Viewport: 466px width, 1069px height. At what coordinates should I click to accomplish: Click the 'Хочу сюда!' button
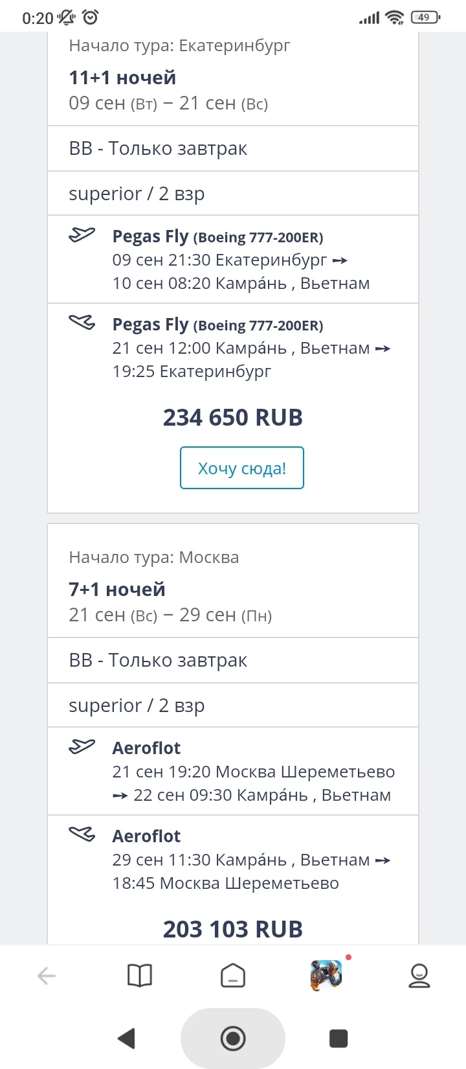[x=241, y=468]
